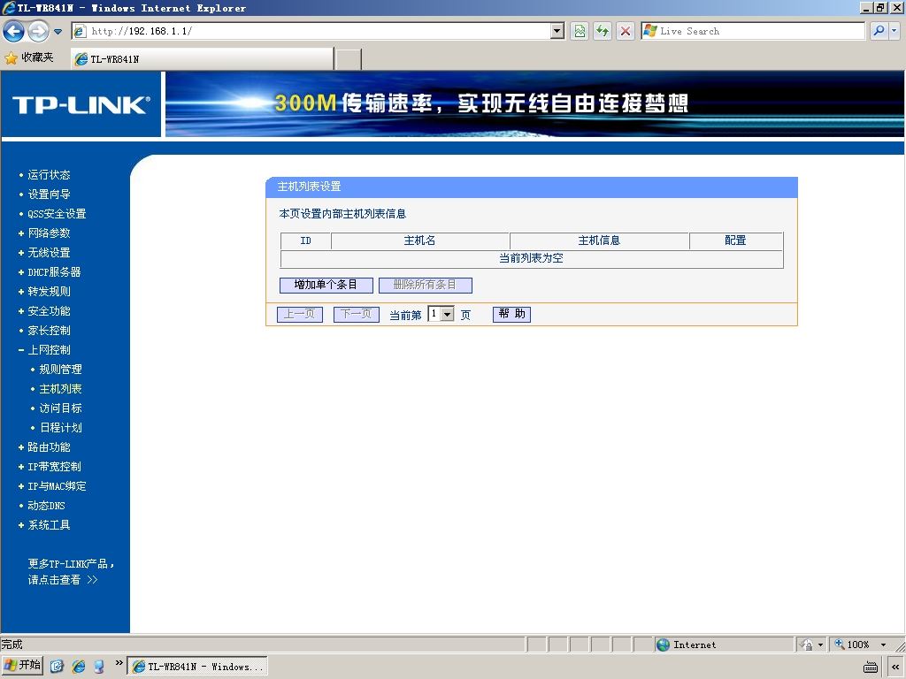Screen dimensions: 906x679
Task: Expand the 无线设置 menu
Action: [50, 253]
